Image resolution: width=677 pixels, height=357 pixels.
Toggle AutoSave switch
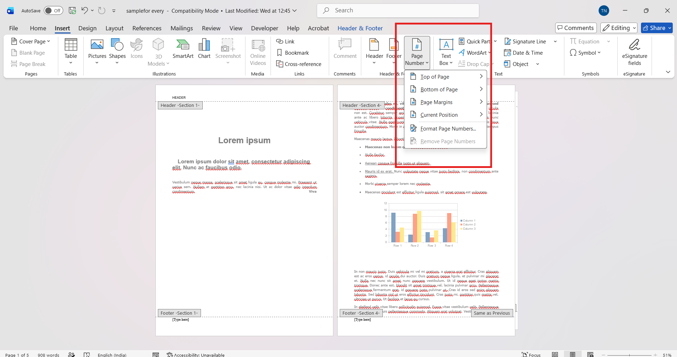click(53, 11)
